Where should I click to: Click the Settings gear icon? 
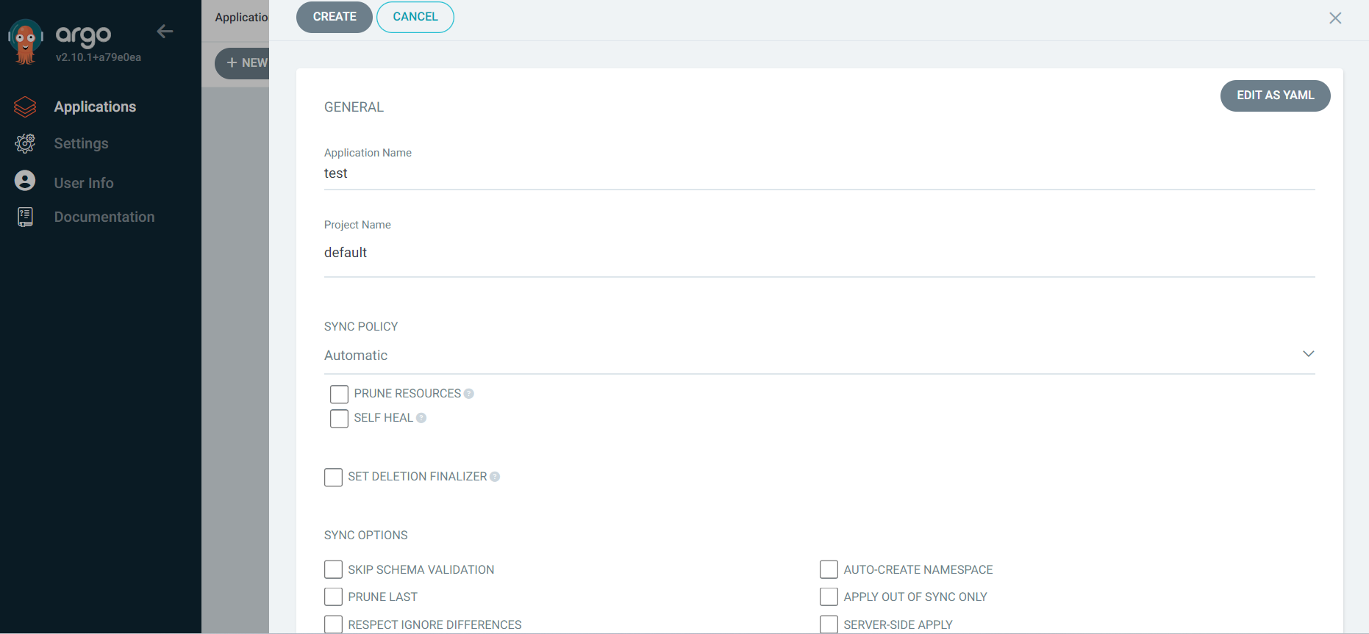(25, 143)
